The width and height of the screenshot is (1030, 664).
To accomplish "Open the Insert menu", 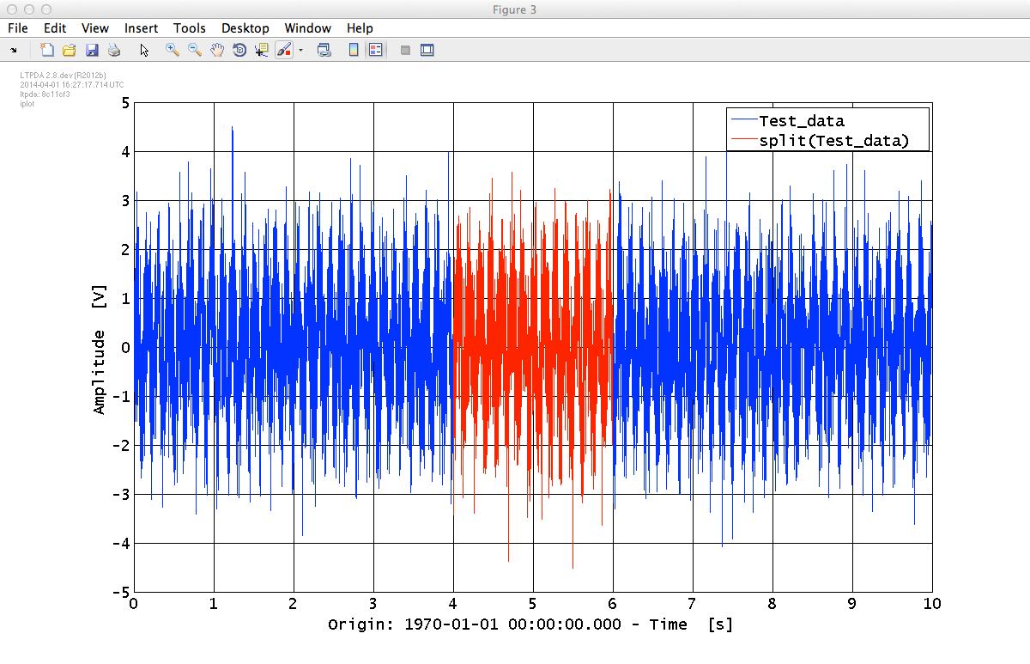I will [141, 28].
